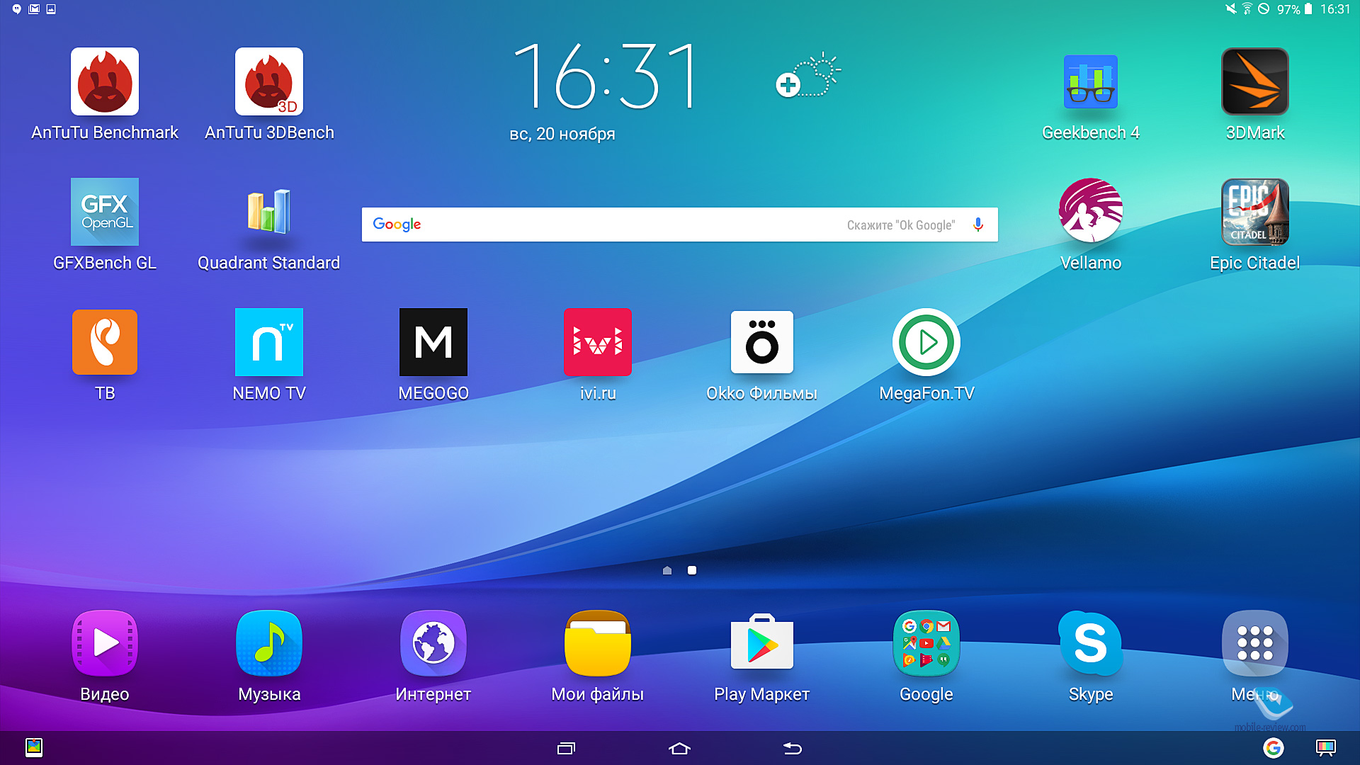This screenshot has width=1360, height=765.
Task: Add weather location via plus icon
Action: pos(788,85)
